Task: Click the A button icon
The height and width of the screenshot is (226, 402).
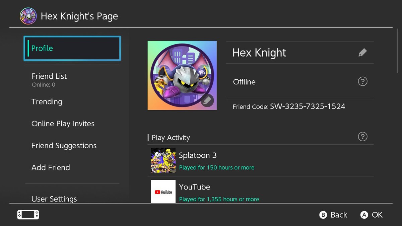Action: [364, 215]
